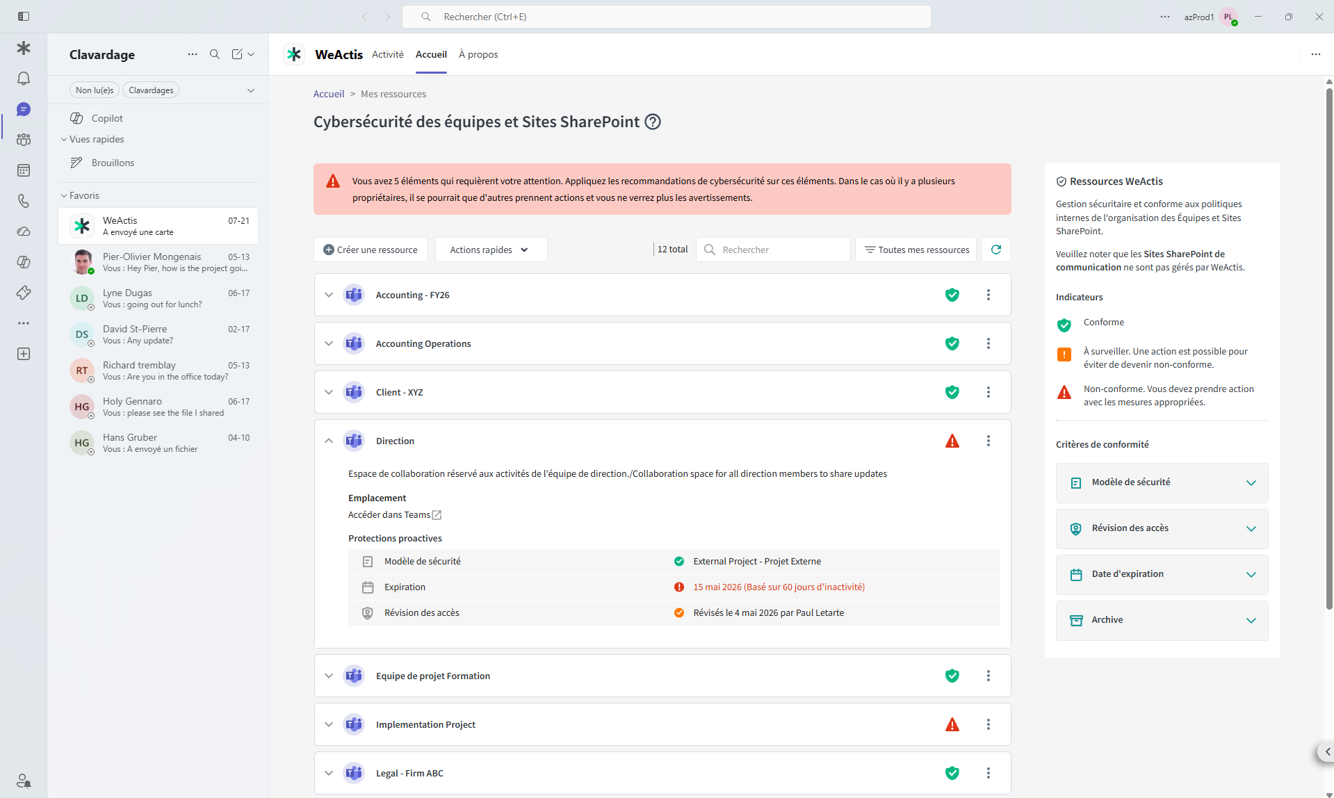Open more options for Direction
This screenshot has height=798, width=1334.
[x=989, y=441]
